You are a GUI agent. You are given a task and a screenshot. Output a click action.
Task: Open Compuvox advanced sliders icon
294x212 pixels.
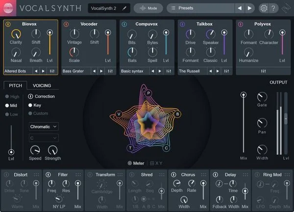(x=169, y=71)
